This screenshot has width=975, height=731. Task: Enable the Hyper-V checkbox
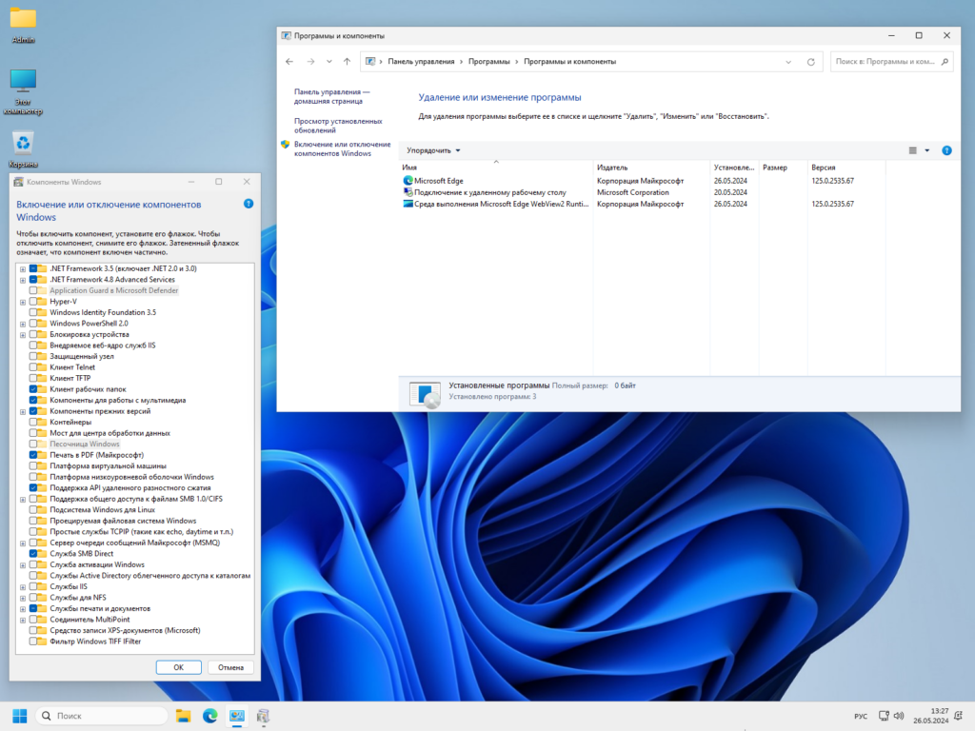33,302
